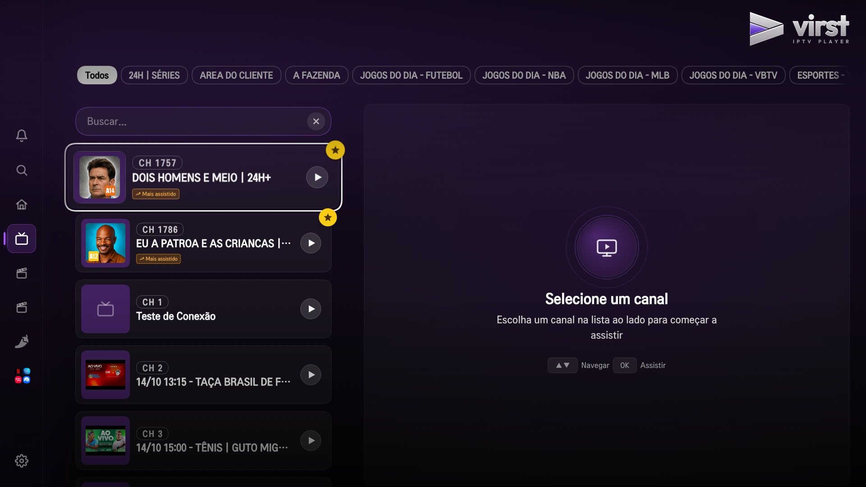This screenshot has width=866, height=487.
Task: Select JOGOS DO DIA - MLB tab
Action: coord(627,75)
